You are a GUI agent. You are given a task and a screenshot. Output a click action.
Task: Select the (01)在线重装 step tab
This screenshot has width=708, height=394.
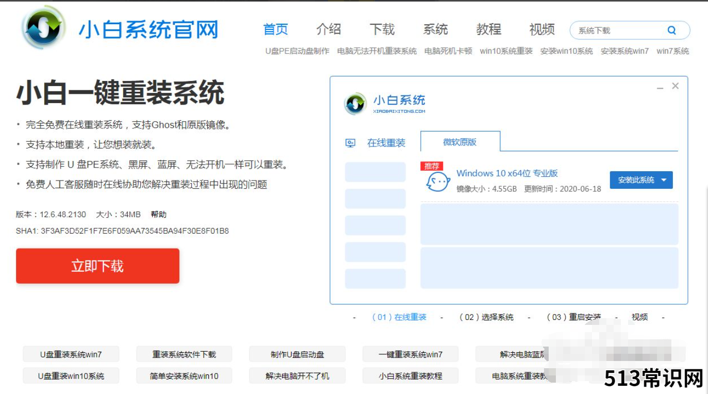(x=400, y=317)
